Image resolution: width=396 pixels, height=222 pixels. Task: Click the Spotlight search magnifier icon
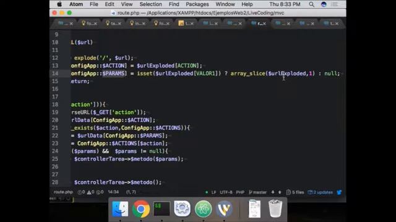pos(312,4)
